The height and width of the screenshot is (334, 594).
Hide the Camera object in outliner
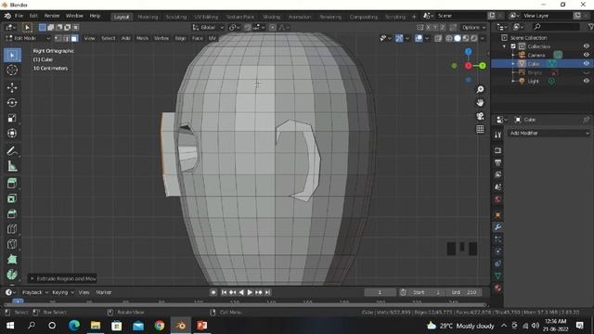[586, 55]
